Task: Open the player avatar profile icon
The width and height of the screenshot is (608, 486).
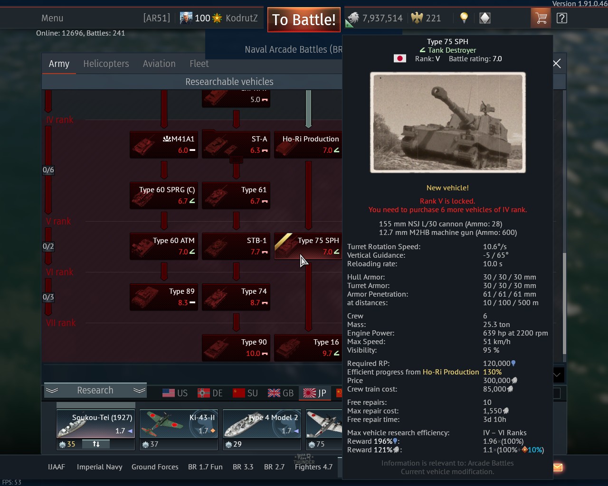Action: [186, 18]
